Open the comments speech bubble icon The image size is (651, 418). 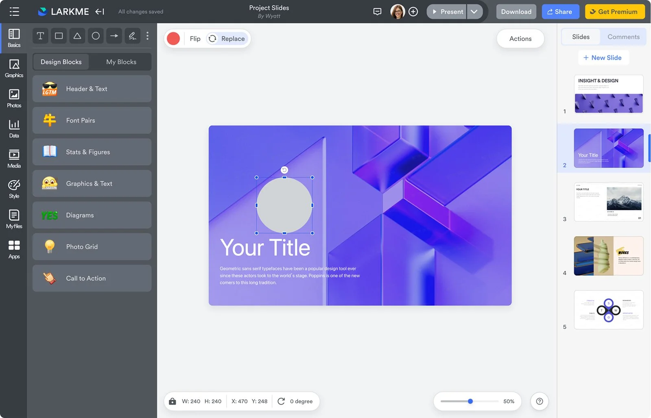point(377,11)
